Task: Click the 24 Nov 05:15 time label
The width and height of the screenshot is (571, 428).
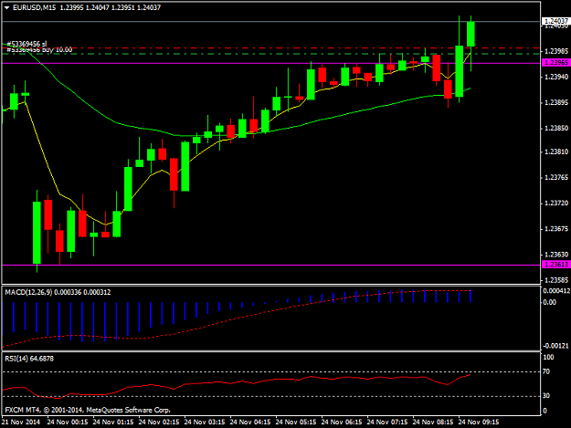Action: click(296, 423)
